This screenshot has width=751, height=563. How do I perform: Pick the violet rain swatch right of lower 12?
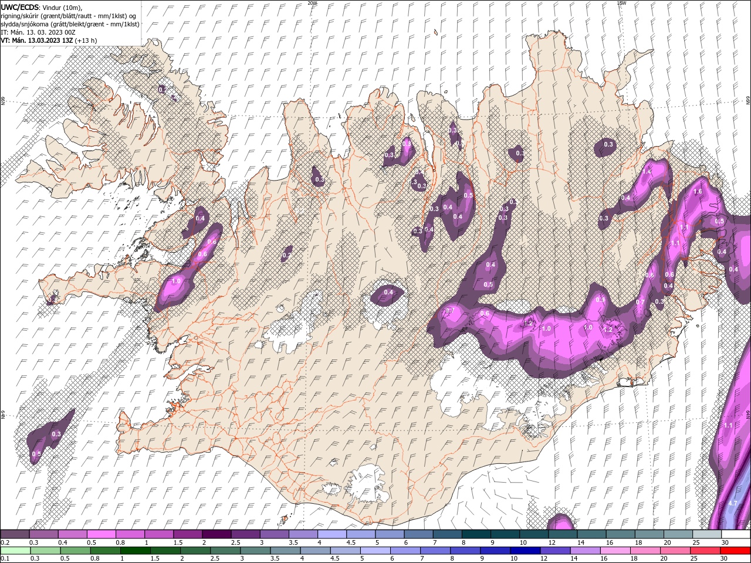pos(556,551)
